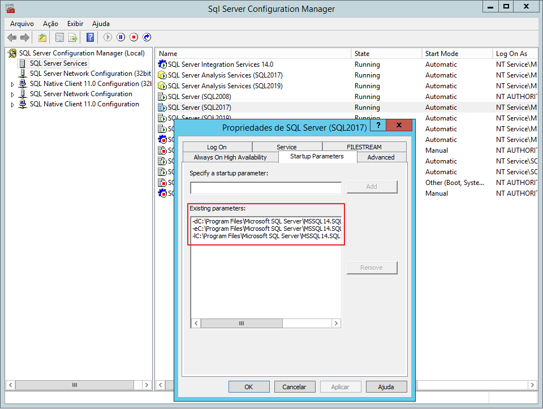Click the blue Help question mark toolbar icon
The image size is (543, 409).
click(90, 37)
